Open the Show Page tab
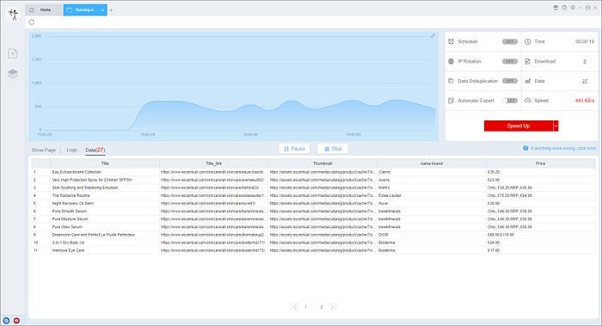Image resolution: width=602 pixels, height=326 pixels. pyautogui.click(x=43, y=151)
